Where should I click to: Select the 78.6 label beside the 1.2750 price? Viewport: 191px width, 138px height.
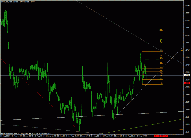tap(182, 51)
